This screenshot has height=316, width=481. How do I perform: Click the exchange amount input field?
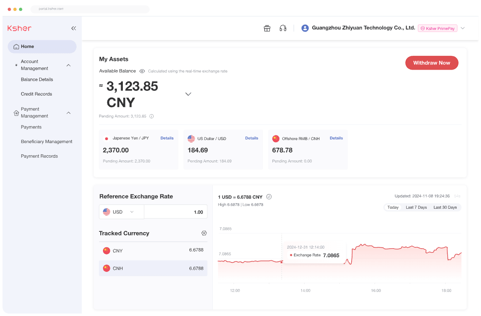pos(176,212)
